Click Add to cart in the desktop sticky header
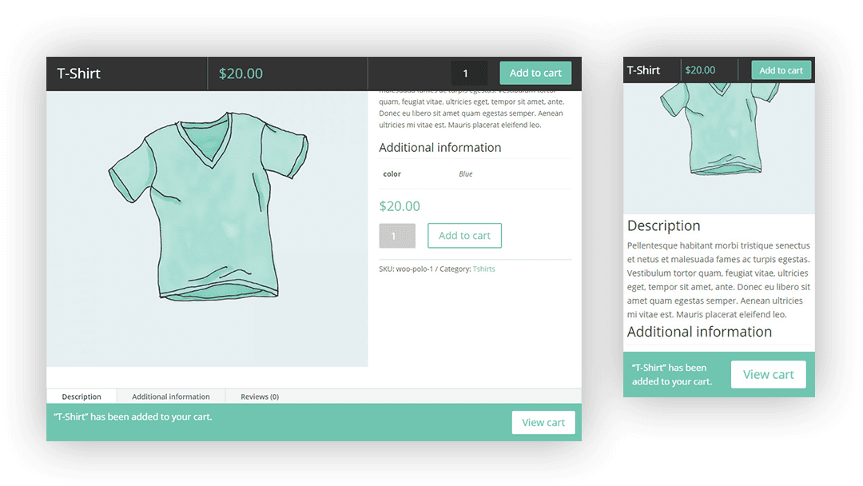Viewport: 863px width, 486px height. [535, 73]
